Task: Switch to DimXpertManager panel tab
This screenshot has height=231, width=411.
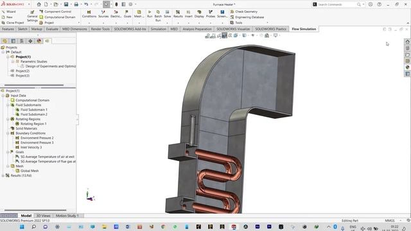Action: 30,41
